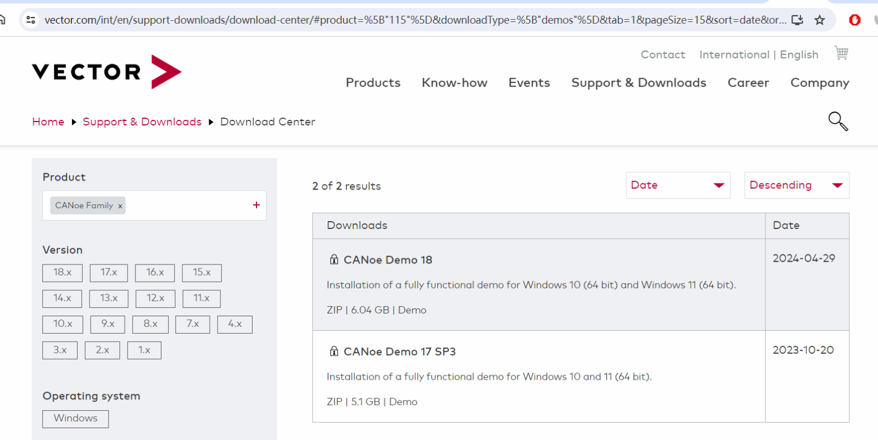
Task: Toggle version 16.x filter
Action: pyautogui.click(x=155, y=273)
